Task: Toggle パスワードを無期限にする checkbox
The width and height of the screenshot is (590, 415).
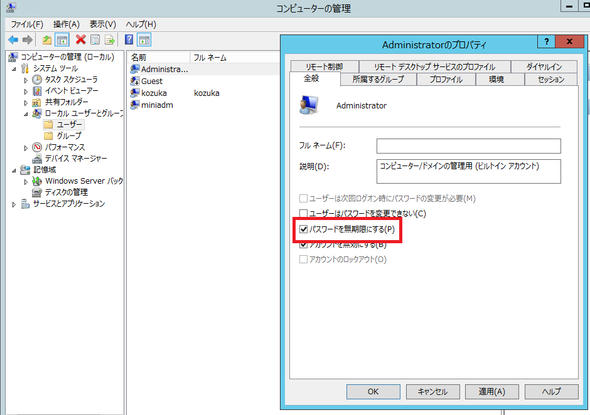Action: pos(304,229)
